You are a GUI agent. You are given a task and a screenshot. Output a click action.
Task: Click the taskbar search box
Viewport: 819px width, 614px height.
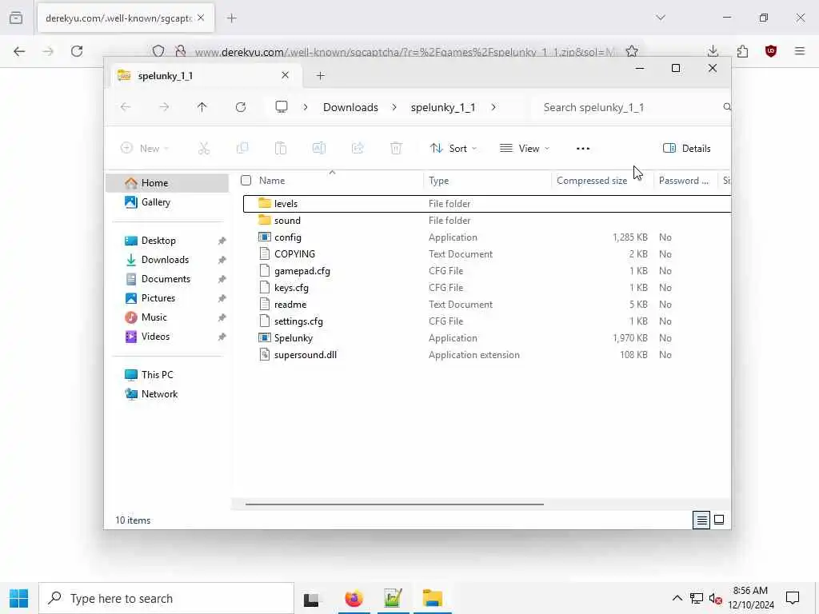tap(166, 598)
